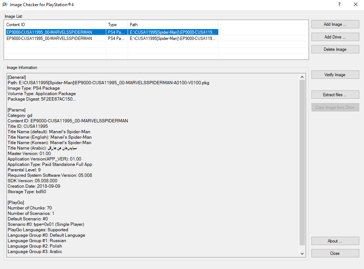Click the 'Category: gd' line

coord(20,115)
